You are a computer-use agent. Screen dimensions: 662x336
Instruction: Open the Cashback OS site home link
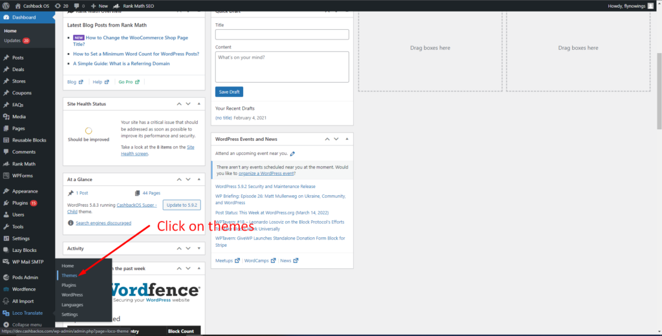32,6
